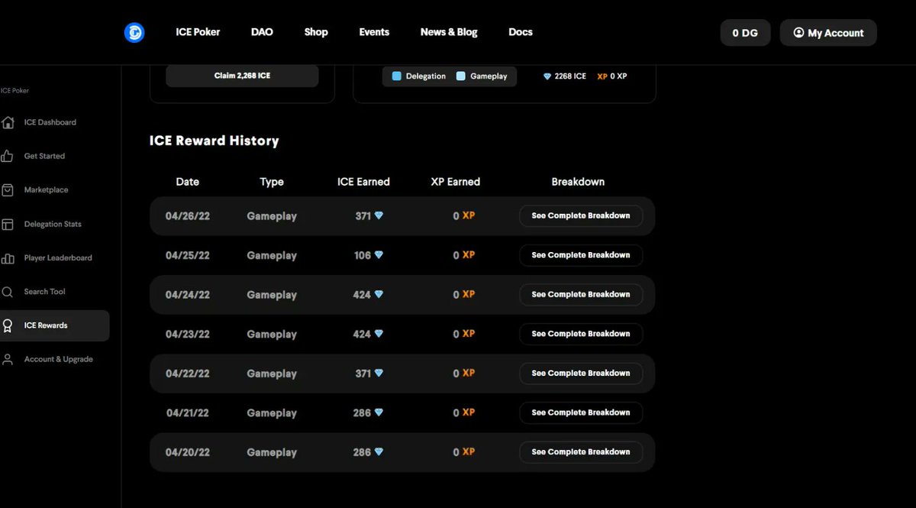
Task: Click the circular Decentral Games logo
Action: 134,32
